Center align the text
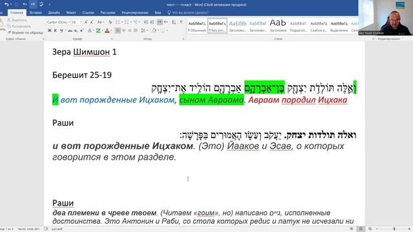The width and height of the screenshot is (413, 232). point(124,30)
